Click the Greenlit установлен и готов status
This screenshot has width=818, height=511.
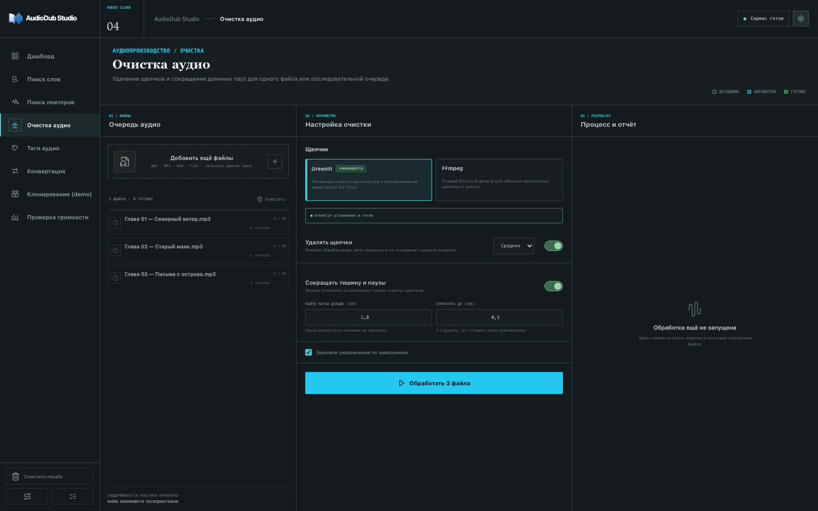pyautogui.click(x=434, y=216)
